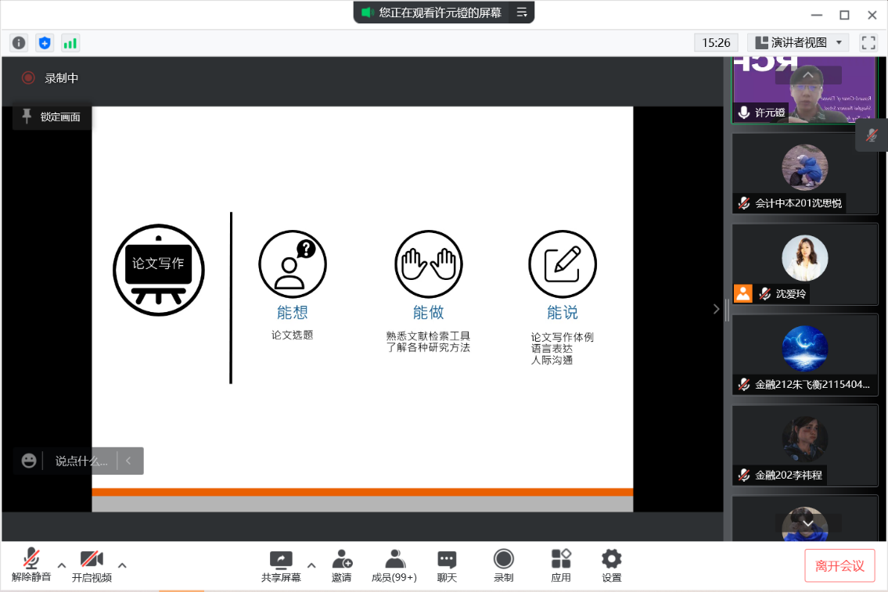Open the meeting info icon

19,43
